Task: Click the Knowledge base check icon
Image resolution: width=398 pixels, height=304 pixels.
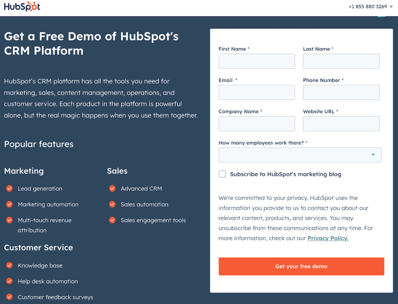Action: click(9, 265)
